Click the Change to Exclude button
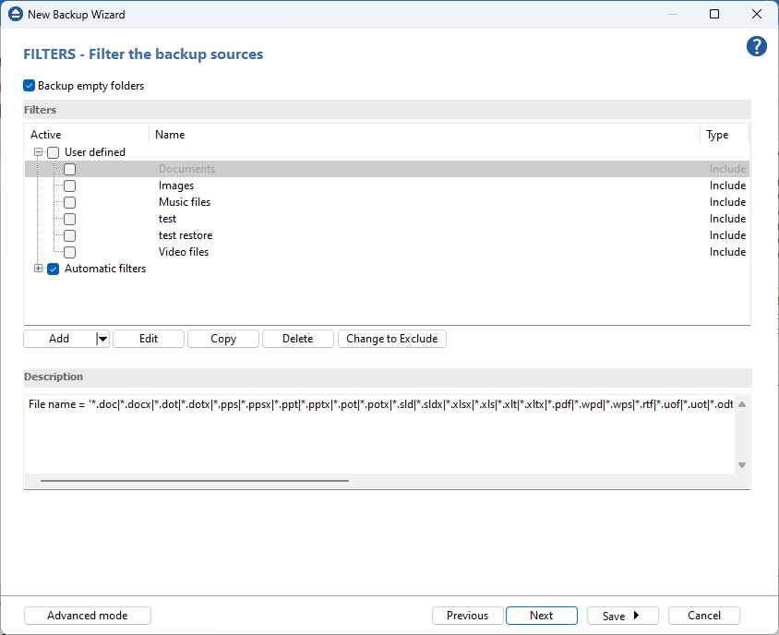779x635 pixels. [391, 339]
